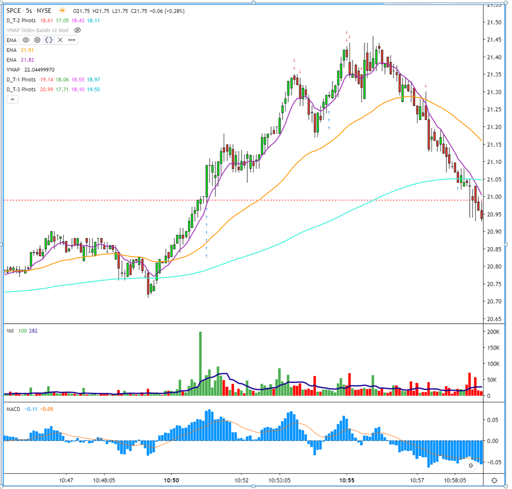Open EMA more options three-dot menu
The height and width of the screenshot is (489, 512).
72,40
